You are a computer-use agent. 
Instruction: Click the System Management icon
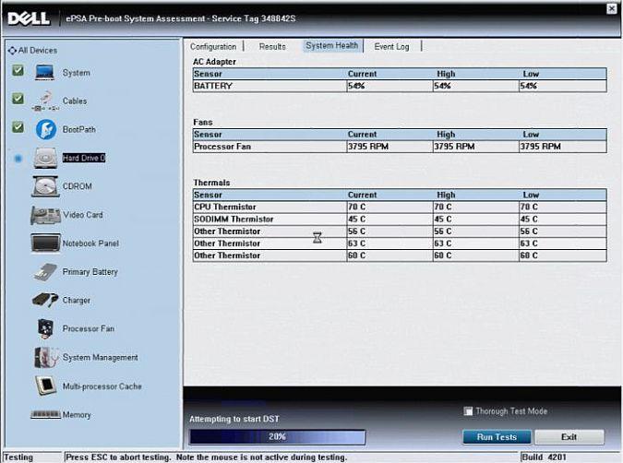click(46, 357)
